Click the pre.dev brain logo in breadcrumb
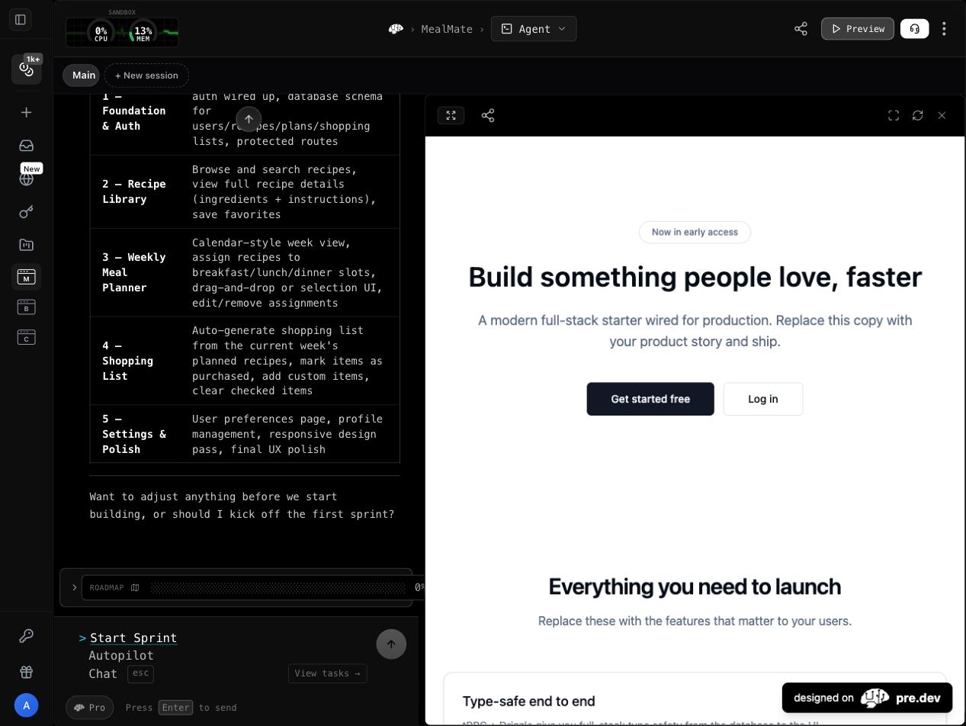Image resolution: width=966 pixels, height=726 pixels. (396, 29)
